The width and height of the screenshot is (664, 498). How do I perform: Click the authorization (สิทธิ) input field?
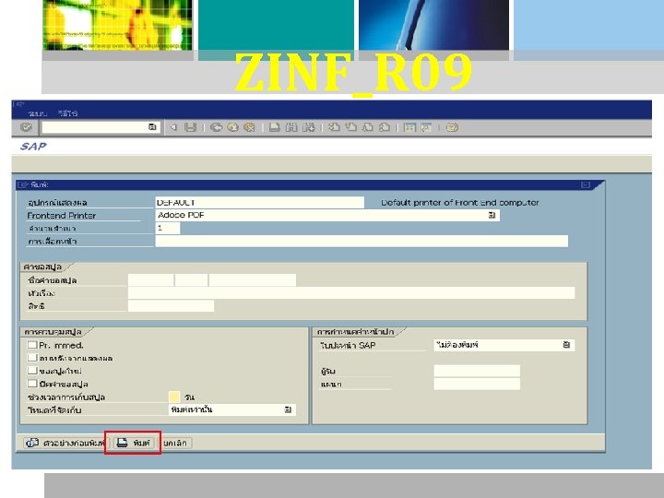172,306
